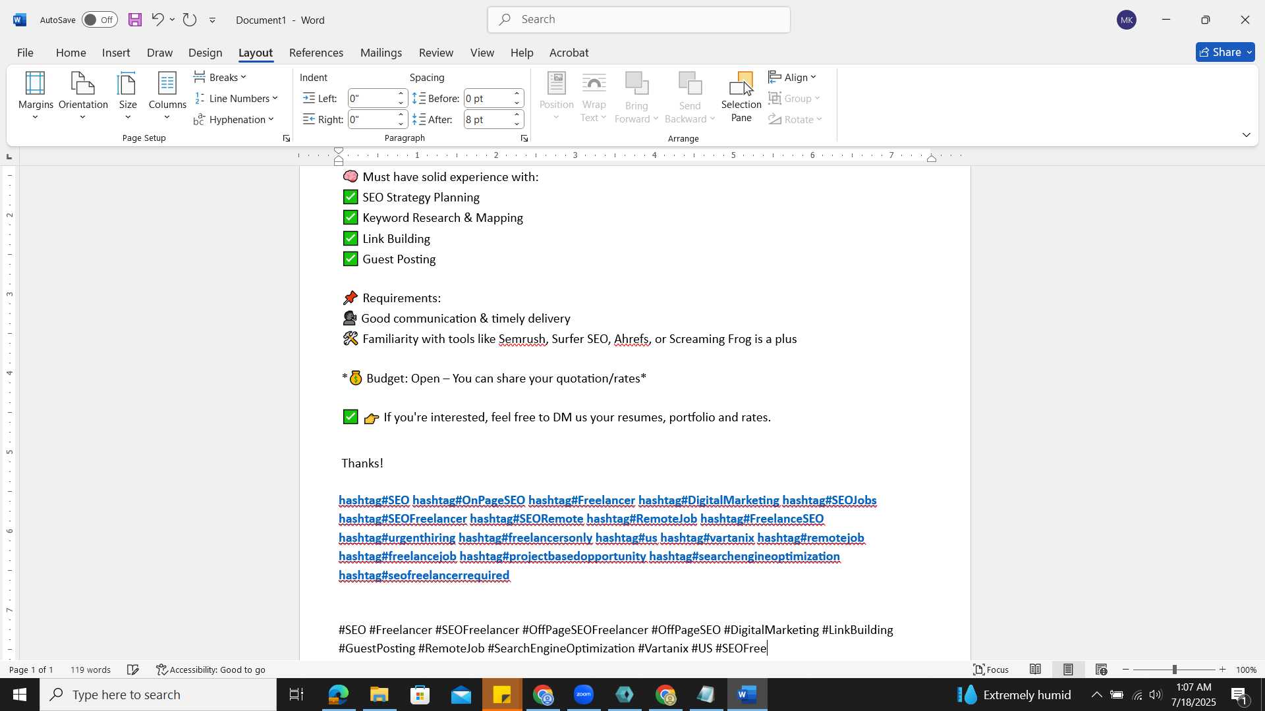
Task: Expand the Hyphenation dropdown
Action: coord(234,120)
